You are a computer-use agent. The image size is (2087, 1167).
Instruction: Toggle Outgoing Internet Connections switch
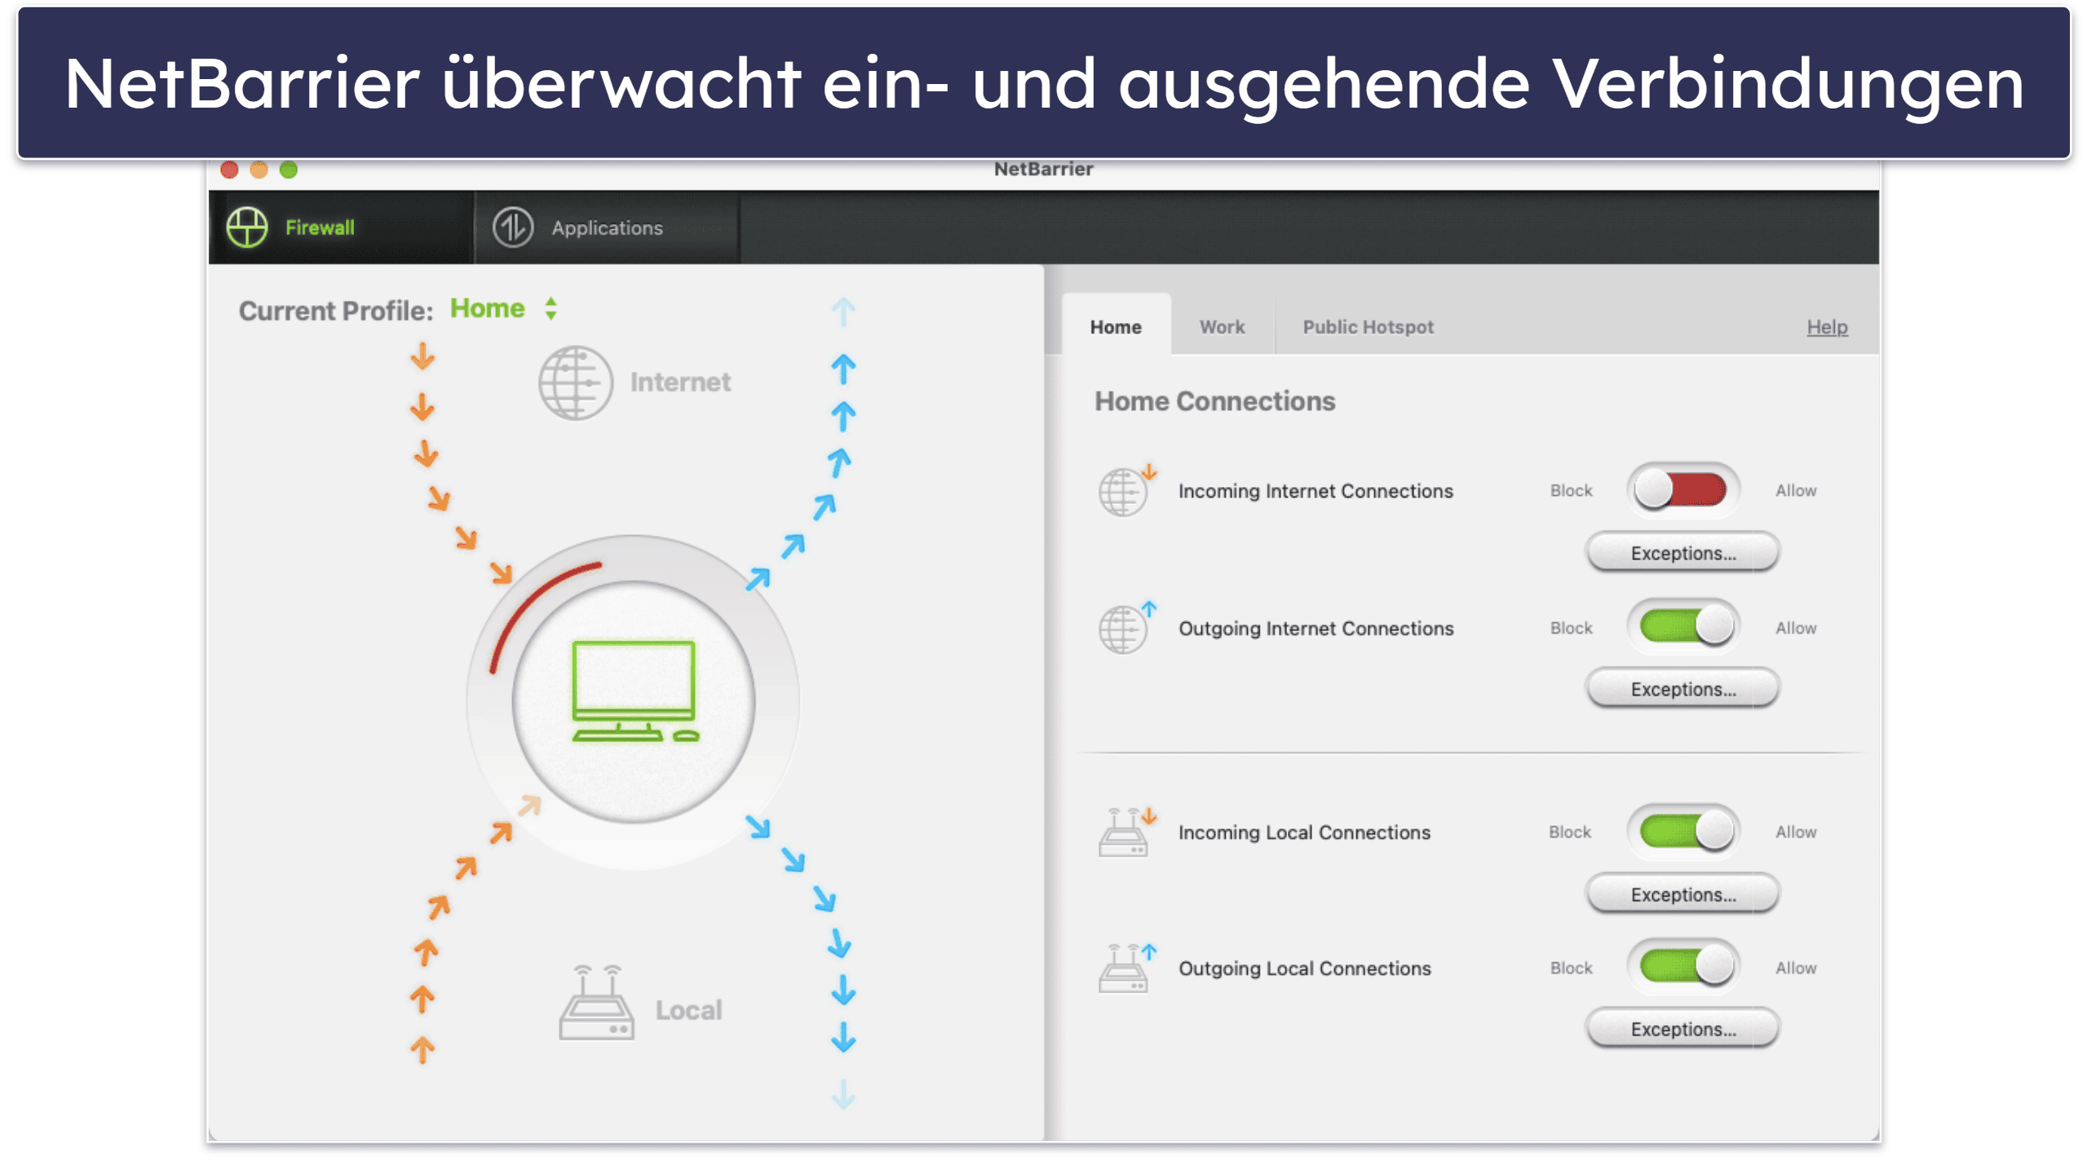click(1683, 627)
